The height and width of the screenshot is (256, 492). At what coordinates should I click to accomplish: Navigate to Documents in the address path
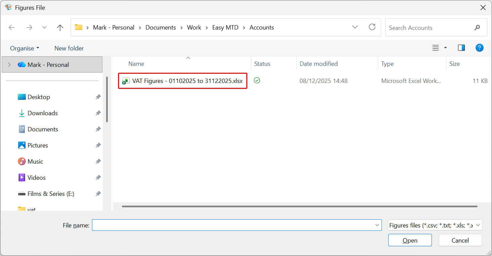pyautogui.click(x=161, y=27)
